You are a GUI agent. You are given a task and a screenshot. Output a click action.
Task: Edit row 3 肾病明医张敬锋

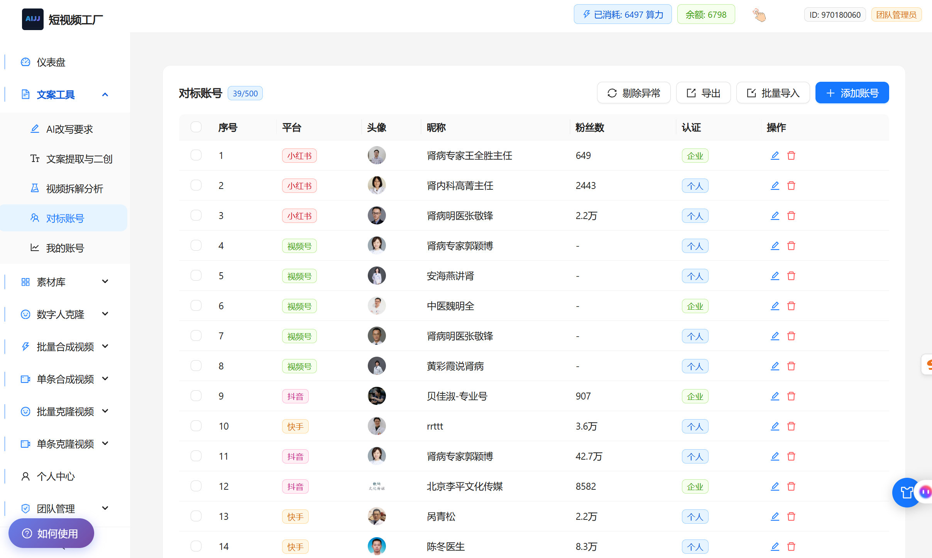tap(775, 216)
